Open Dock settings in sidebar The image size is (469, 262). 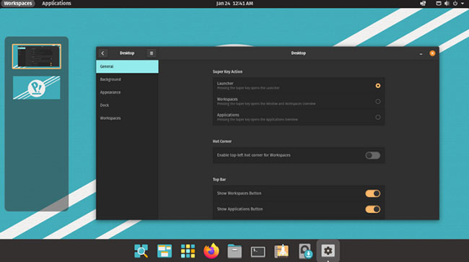pyautogui.click(x=127, y=105)
